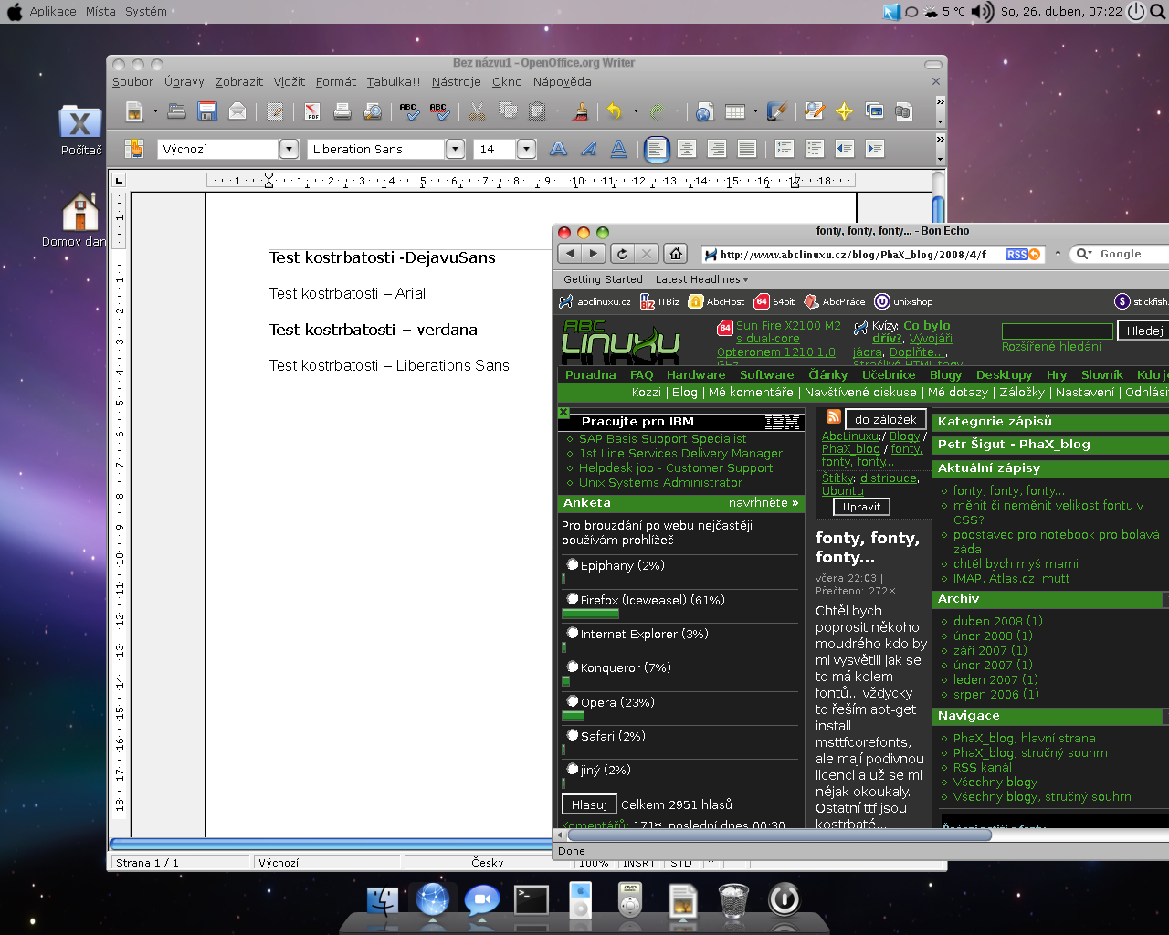
Task: Click the Cut scissors icon in Writer
Action: 477,111
